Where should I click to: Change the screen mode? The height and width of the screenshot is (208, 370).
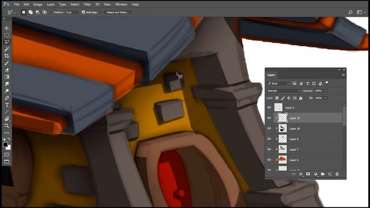click(x=6, y=162)
